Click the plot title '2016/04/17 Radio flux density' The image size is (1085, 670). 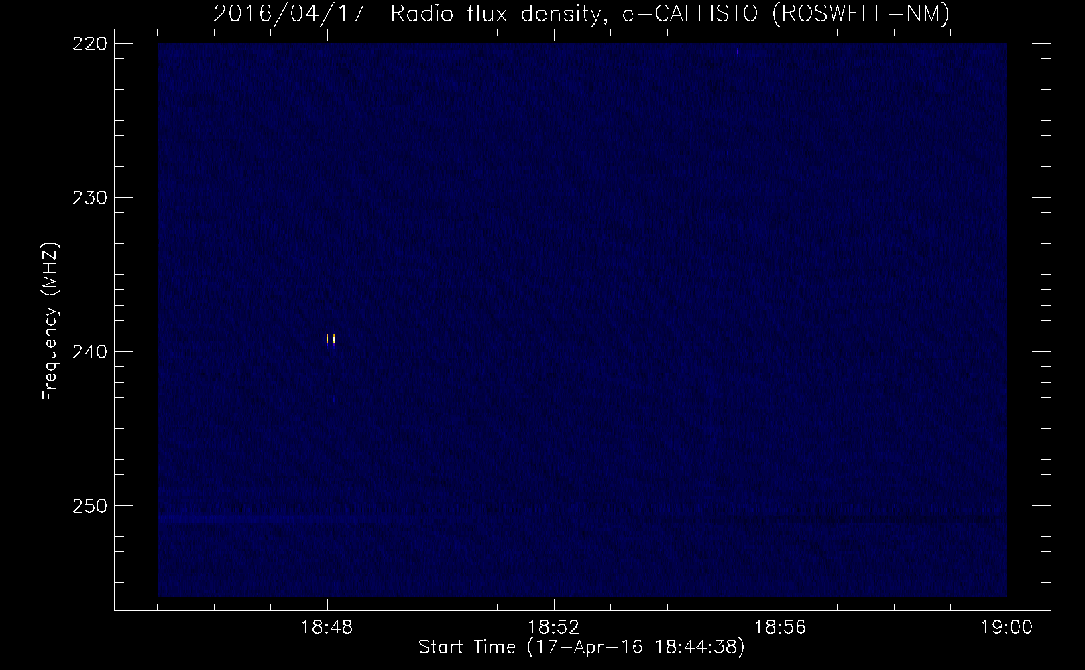coord(406,14)
